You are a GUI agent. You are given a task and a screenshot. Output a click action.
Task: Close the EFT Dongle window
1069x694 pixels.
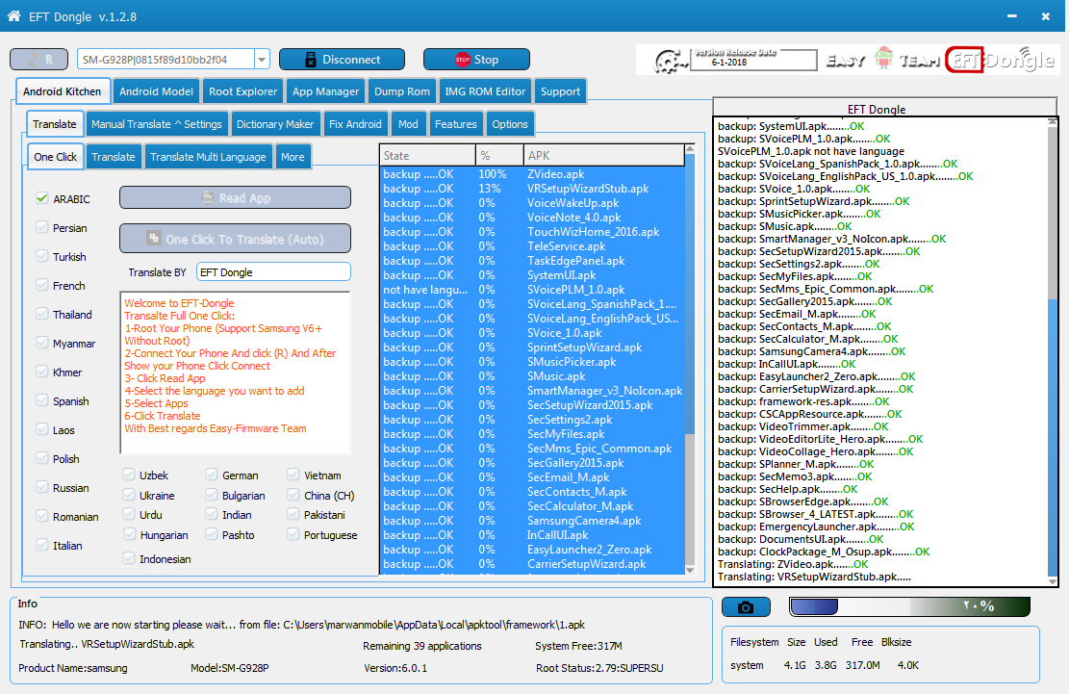coord(1045,16)
